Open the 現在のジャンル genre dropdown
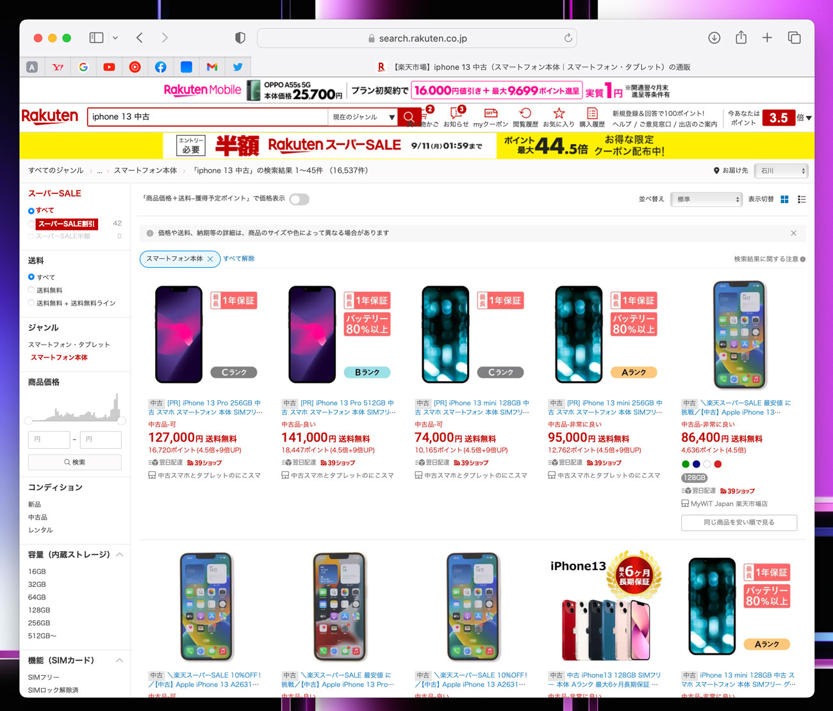Image resolution: width=833 pixels, height=711 pixels. (x=363, y=117)
